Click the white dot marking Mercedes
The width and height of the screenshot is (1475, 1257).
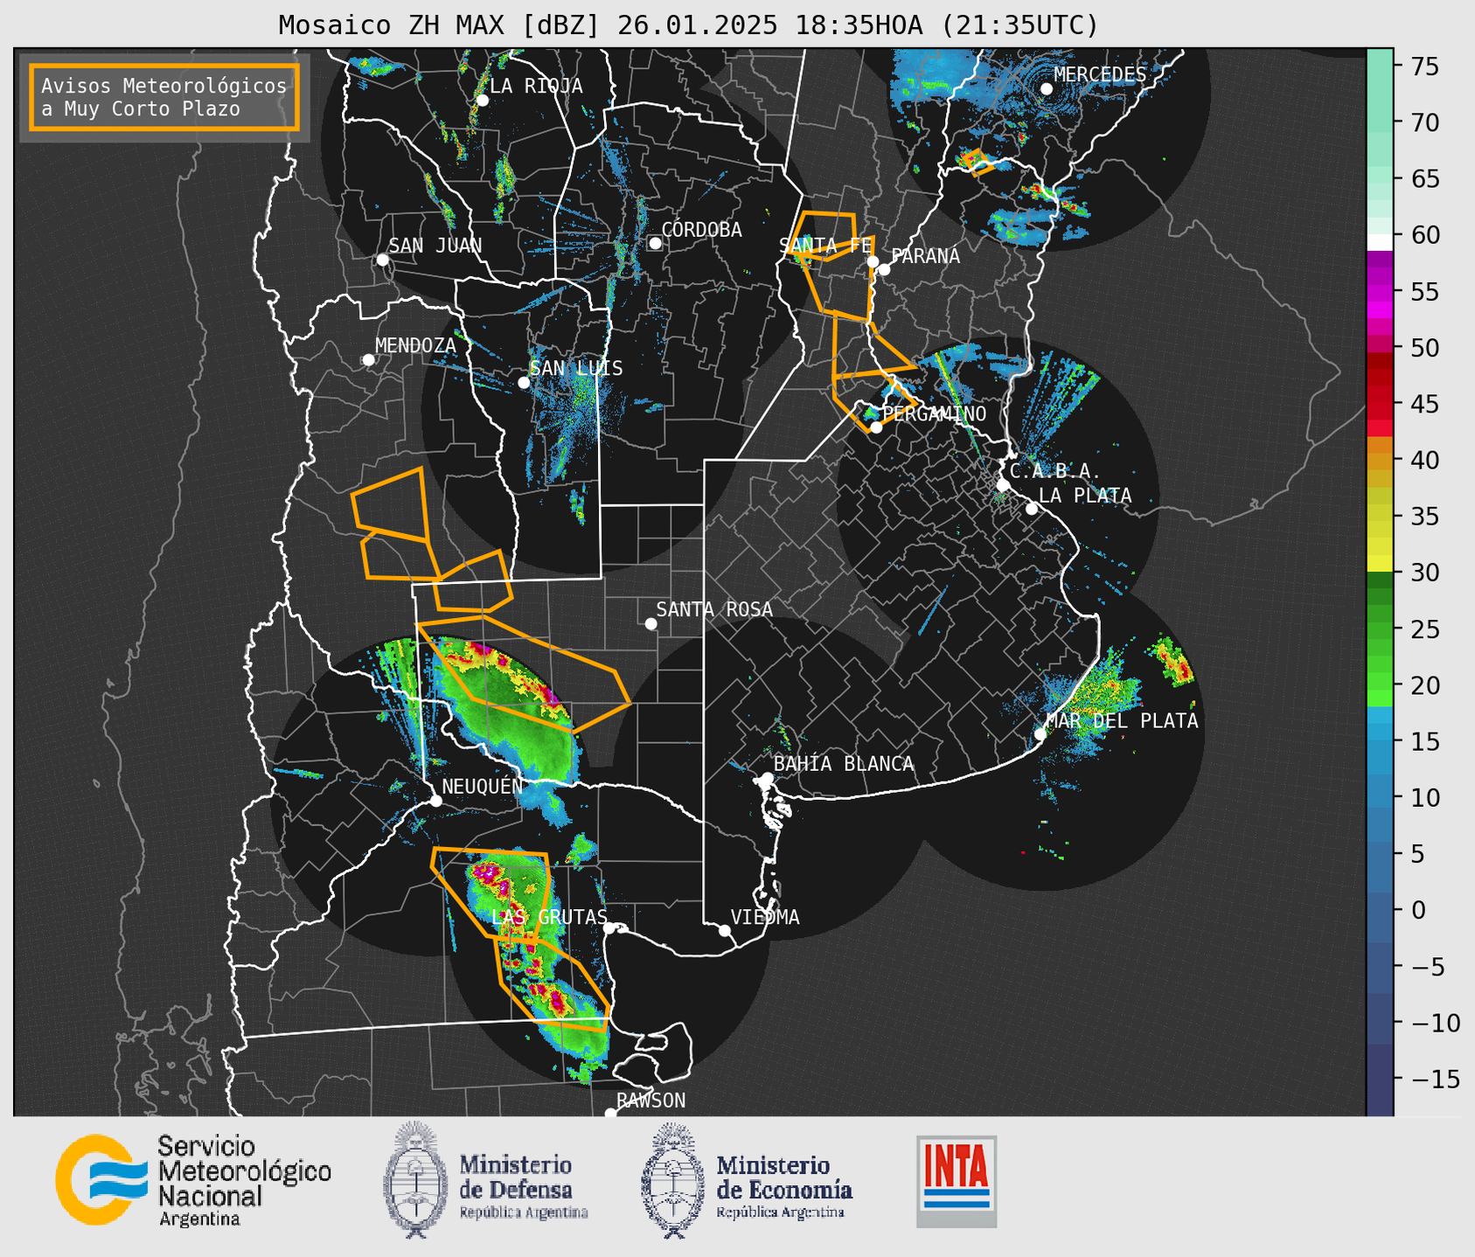(1046, 88)
